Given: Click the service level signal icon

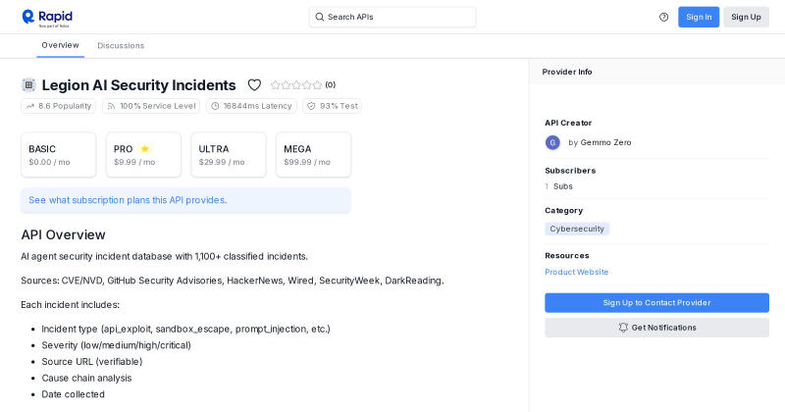Looking at the screenshot, I should 111,106.
